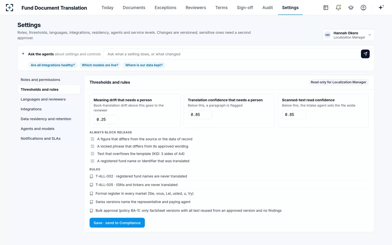Click the book icon beside T-ALL-005 rule

91,185
